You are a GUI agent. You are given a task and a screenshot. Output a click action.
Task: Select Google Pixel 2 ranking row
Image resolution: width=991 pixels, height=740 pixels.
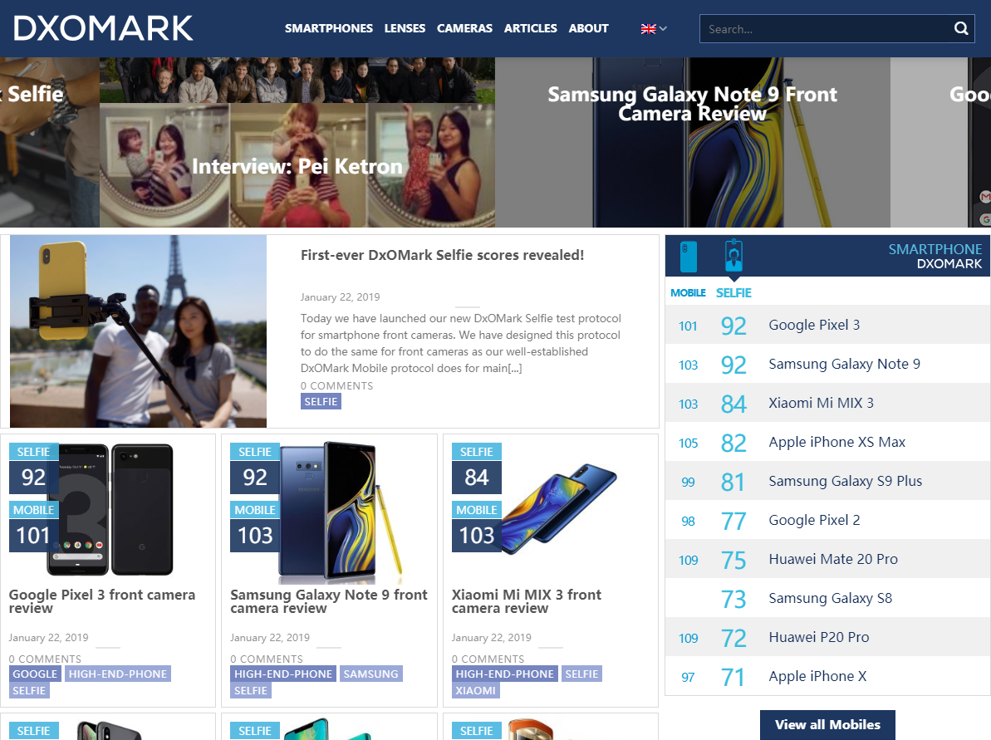click(x=828, y=520)
